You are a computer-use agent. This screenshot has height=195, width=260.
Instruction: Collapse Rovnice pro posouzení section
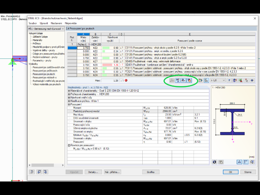(69, 145)
